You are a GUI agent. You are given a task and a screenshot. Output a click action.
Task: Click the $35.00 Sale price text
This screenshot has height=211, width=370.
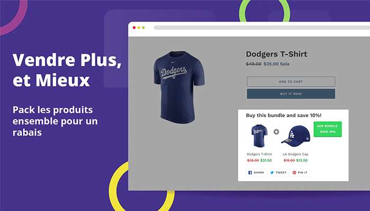click(x=276, y=64)
